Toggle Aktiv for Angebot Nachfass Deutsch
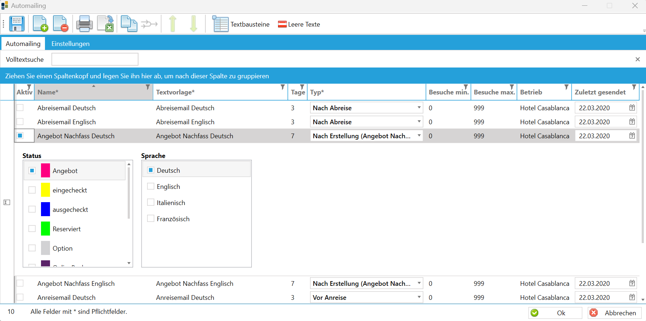The image size is (646, 321). tap(20, 136)
